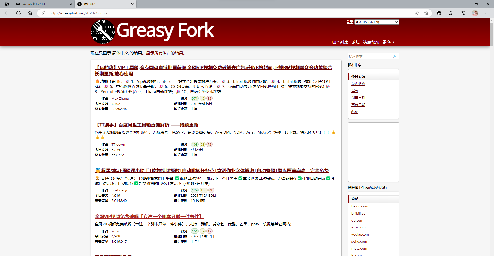Click the Greasy Fork logo image

pyautogui.click(x=103, y=32)
